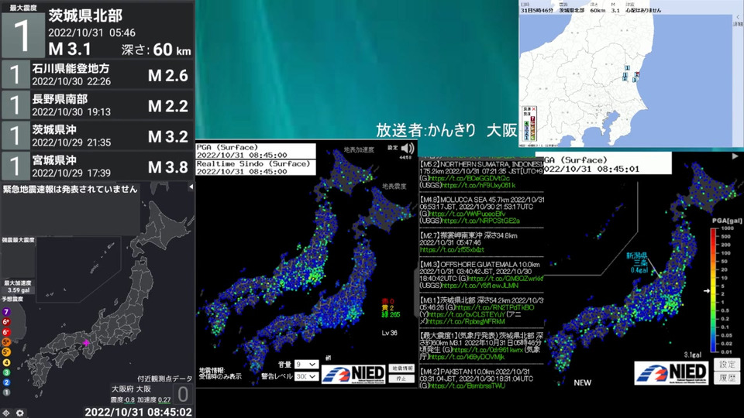Click the 3.1gal value above the right NIED logo

coord(693,355)
